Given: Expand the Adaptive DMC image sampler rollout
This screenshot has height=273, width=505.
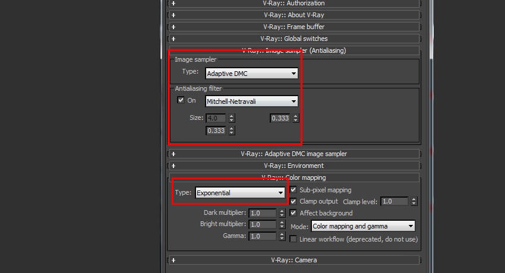Looking at the screenshot, I should (294, 154).
